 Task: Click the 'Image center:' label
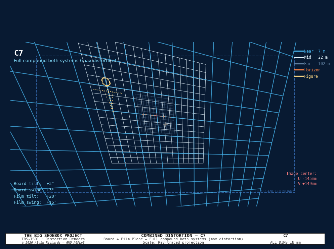pyautogui.click(x=301, y=174)
